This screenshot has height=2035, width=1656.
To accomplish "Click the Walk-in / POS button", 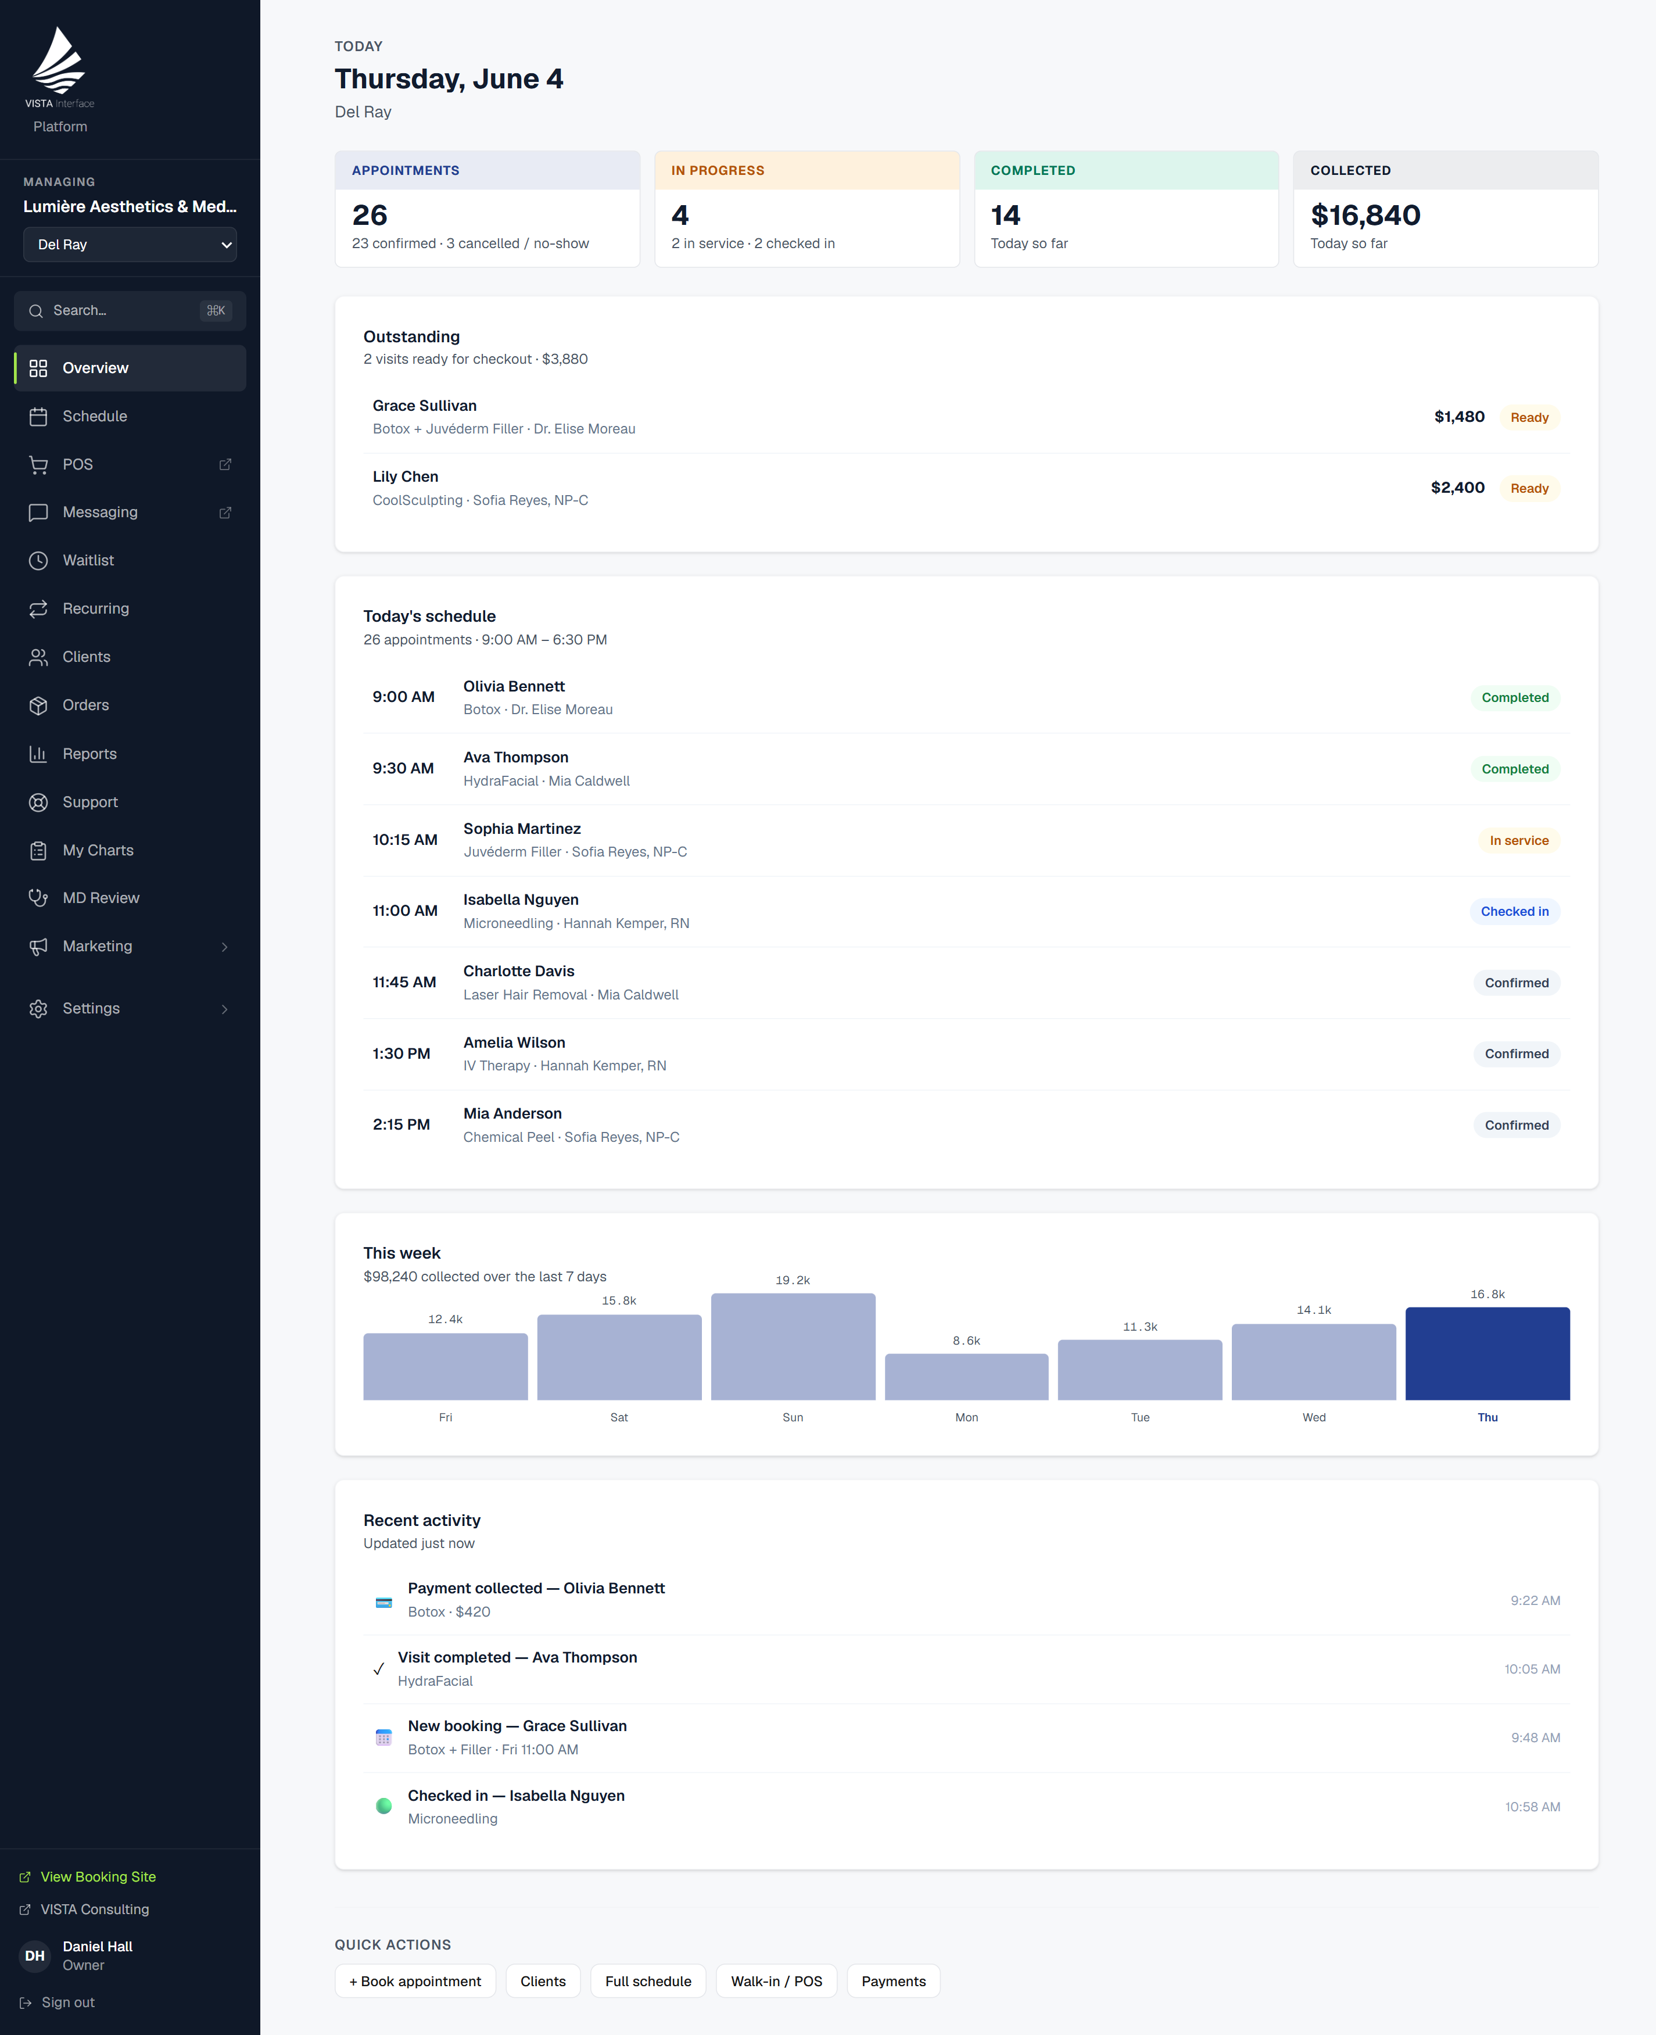I will (x=776, y=1983).
